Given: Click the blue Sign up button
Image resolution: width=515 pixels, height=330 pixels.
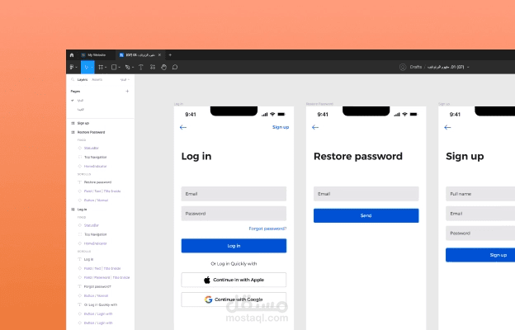Looking at the screenshot, I should tap(480, 255).
